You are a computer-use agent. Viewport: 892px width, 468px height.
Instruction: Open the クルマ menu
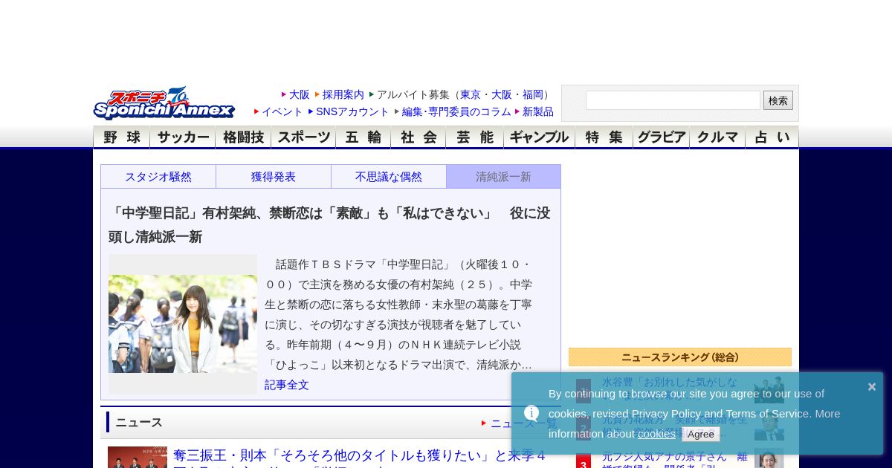click(717, 137)
